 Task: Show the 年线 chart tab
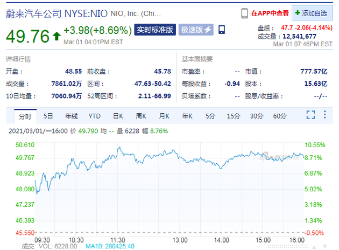point(72,116)
